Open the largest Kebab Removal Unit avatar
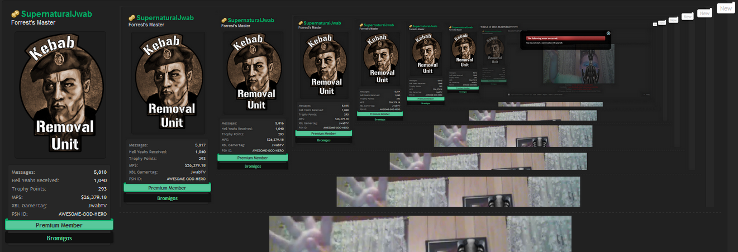Image resolution: width=738 pixels, height=252 pixels. point(60,94)
